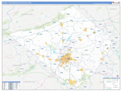Click ZIP code label 19464

[104, 72]
